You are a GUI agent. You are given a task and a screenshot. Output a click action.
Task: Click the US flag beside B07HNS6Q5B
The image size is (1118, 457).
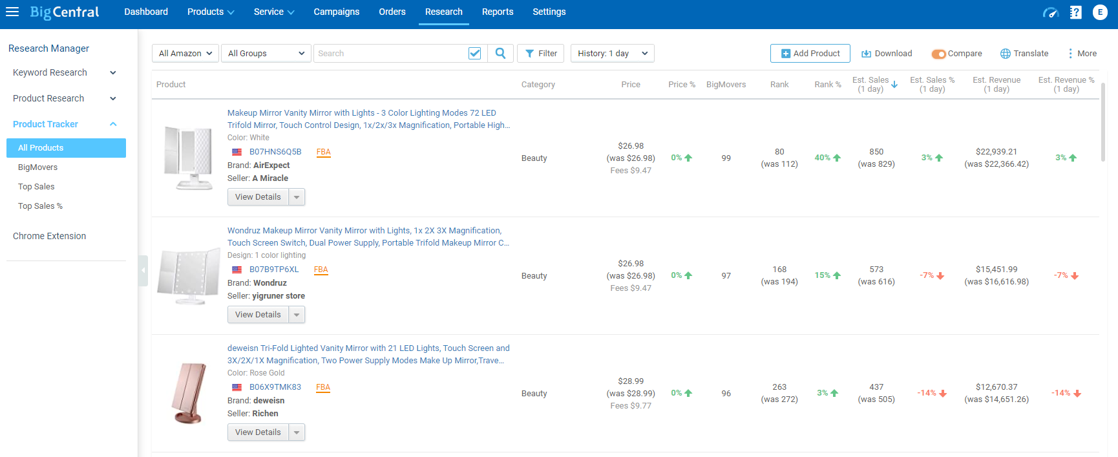(237, 152)
